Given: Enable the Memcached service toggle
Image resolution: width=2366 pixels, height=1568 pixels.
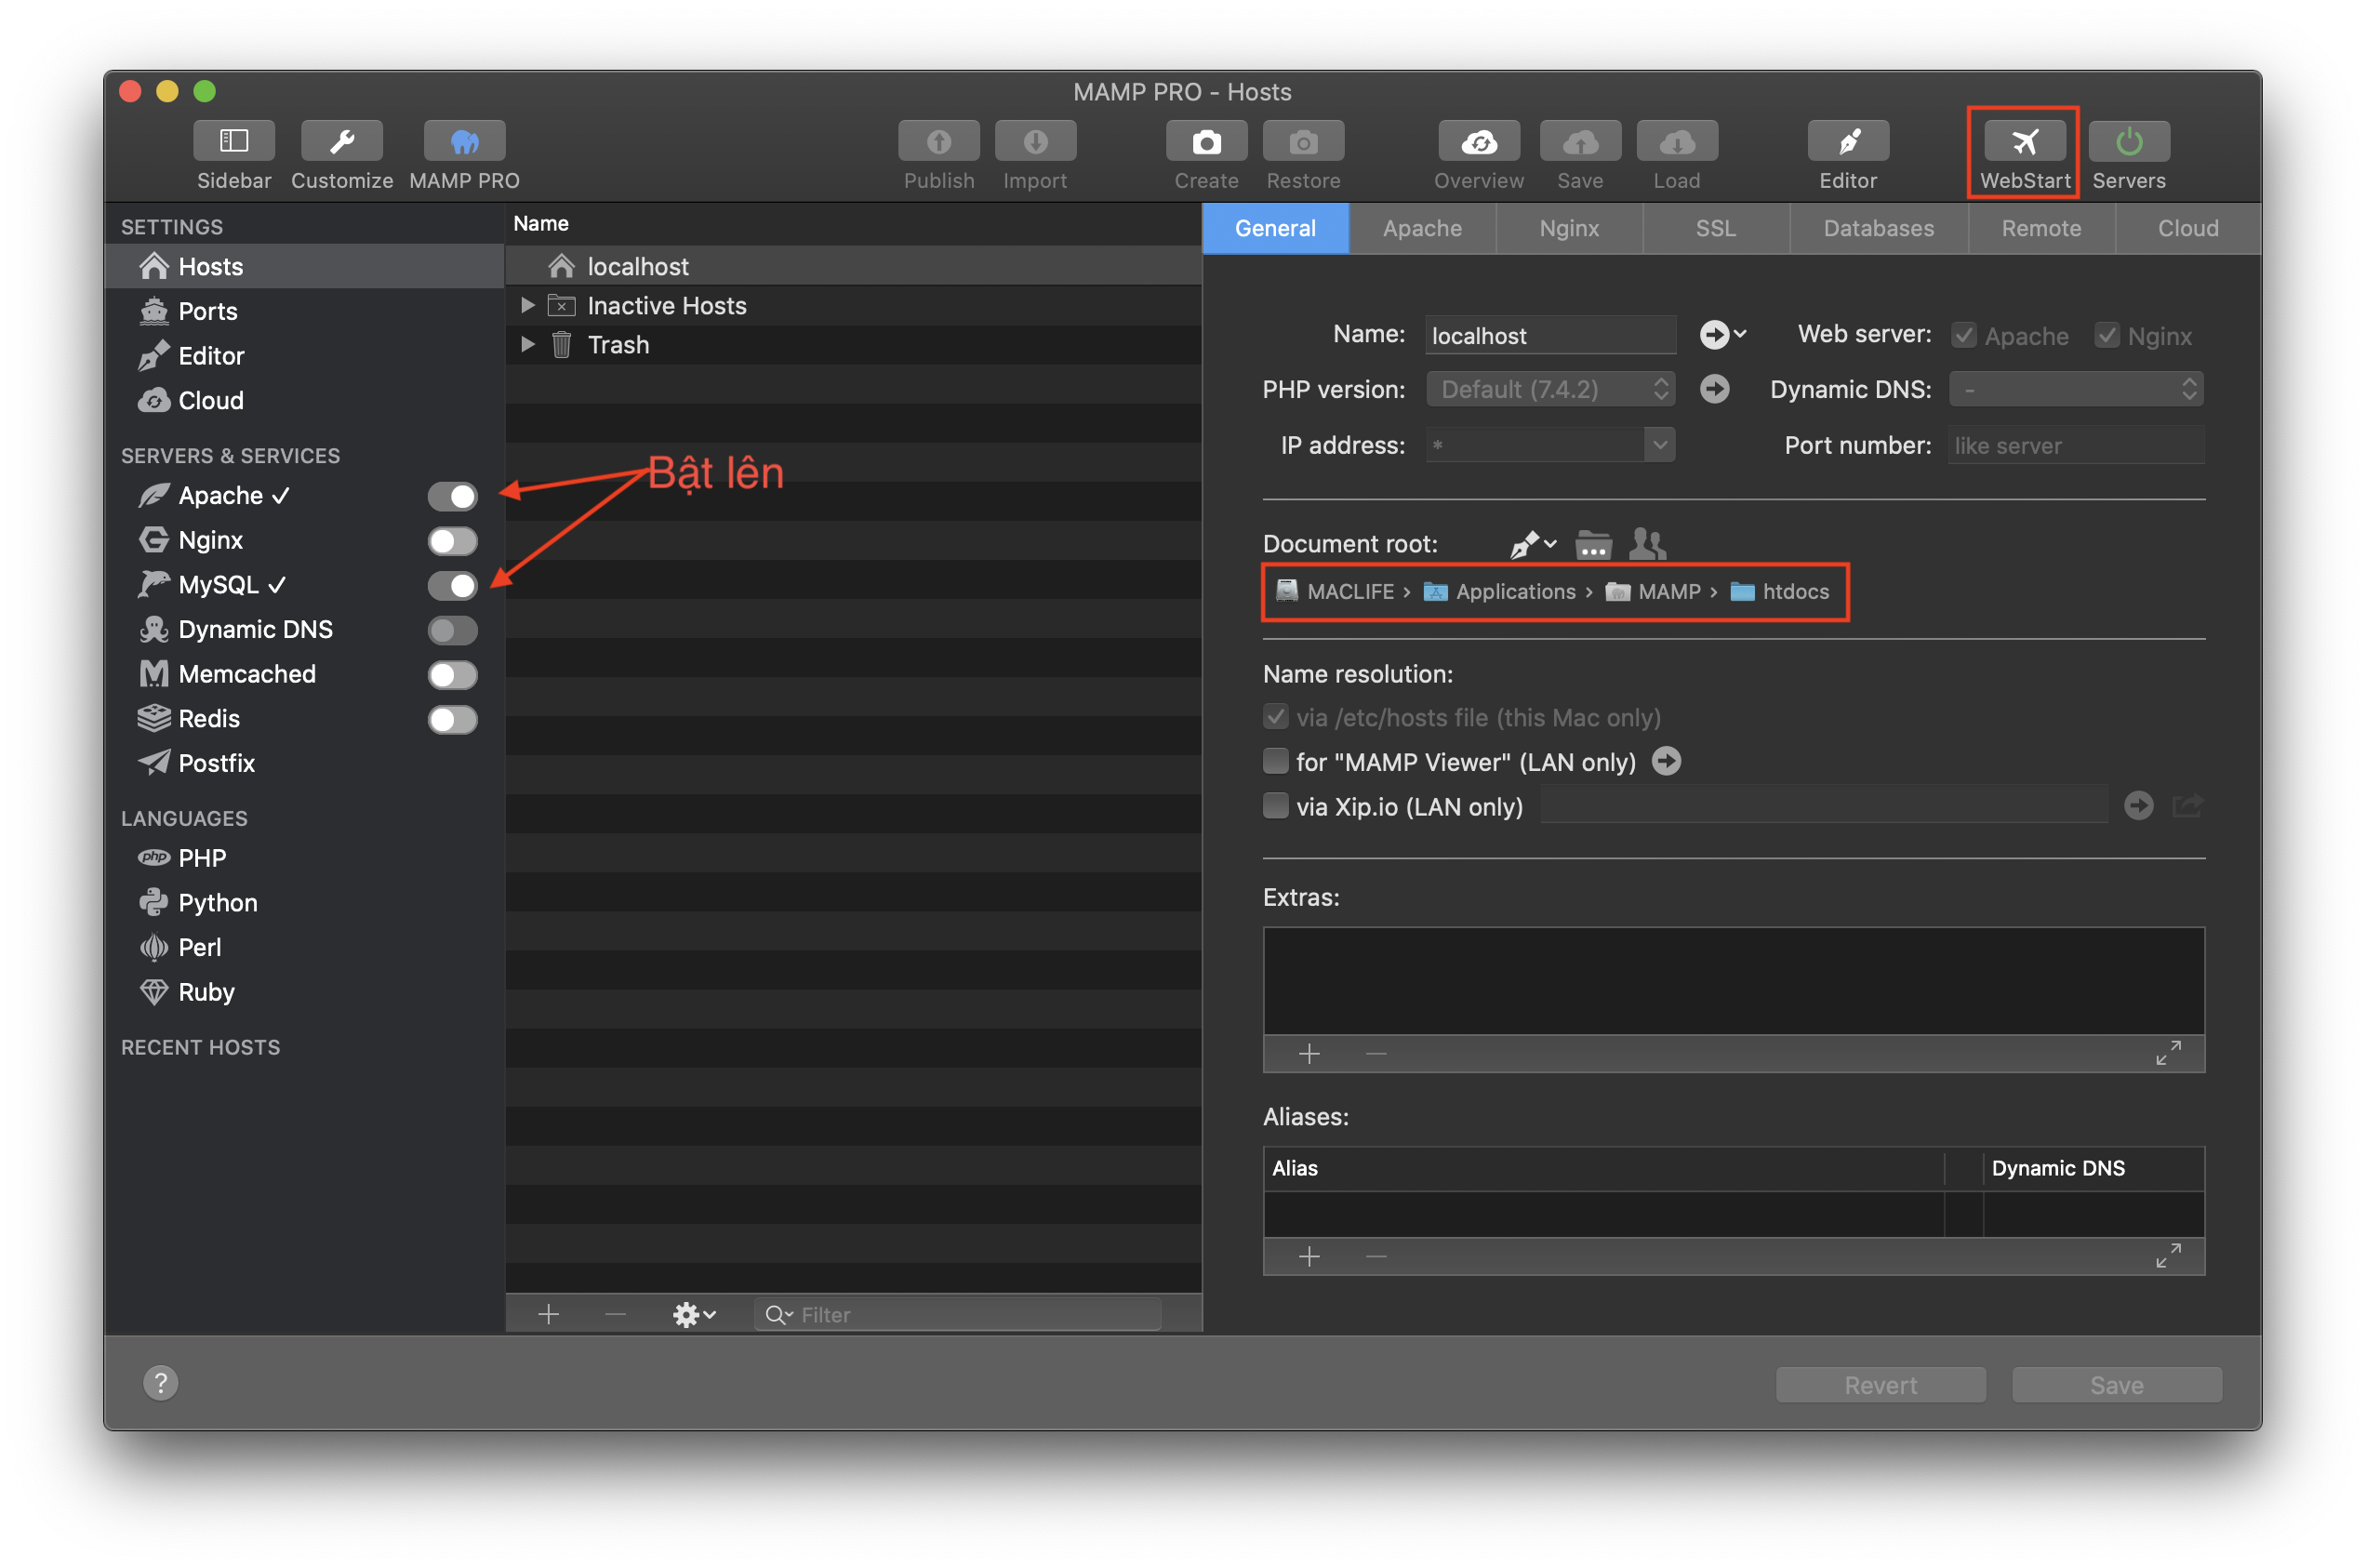Looking at the screenshot, I should [452, 675].
